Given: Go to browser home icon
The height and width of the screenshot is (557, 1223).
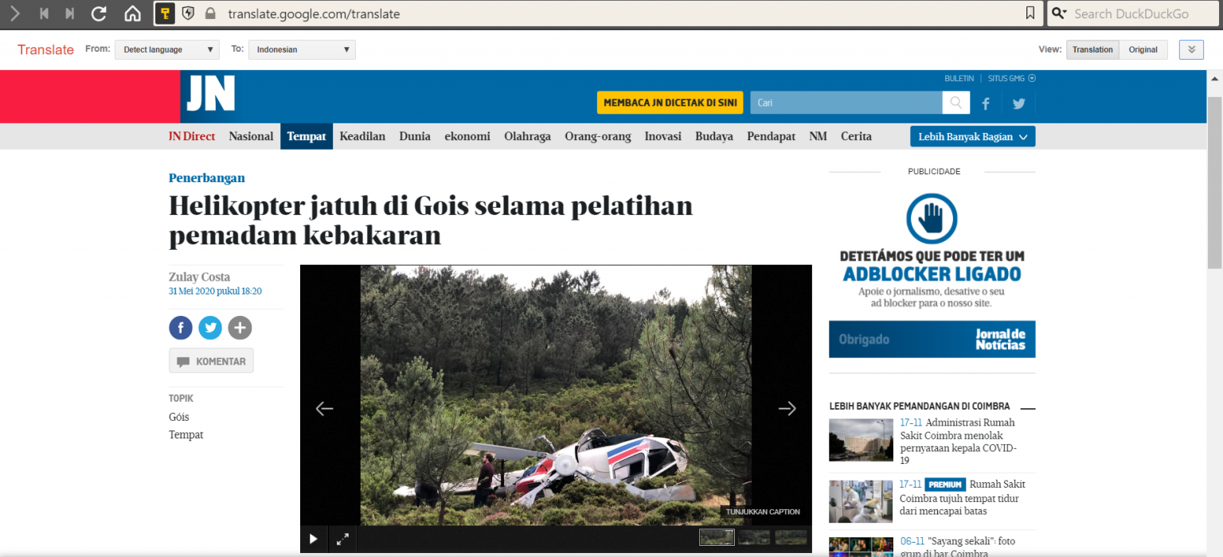Looking at the screenshot, I should [133, 14].
